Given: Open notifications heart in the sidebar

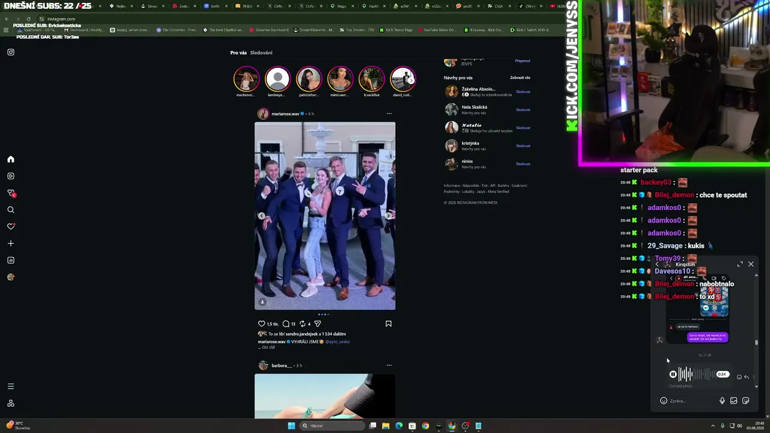Looking at the screenshot, I should [11, 227].
